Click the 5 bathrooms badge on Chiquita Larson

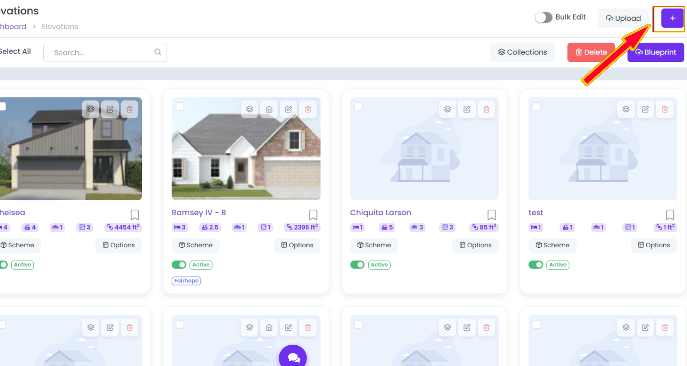pyautogui.click(x=387, y=227)
